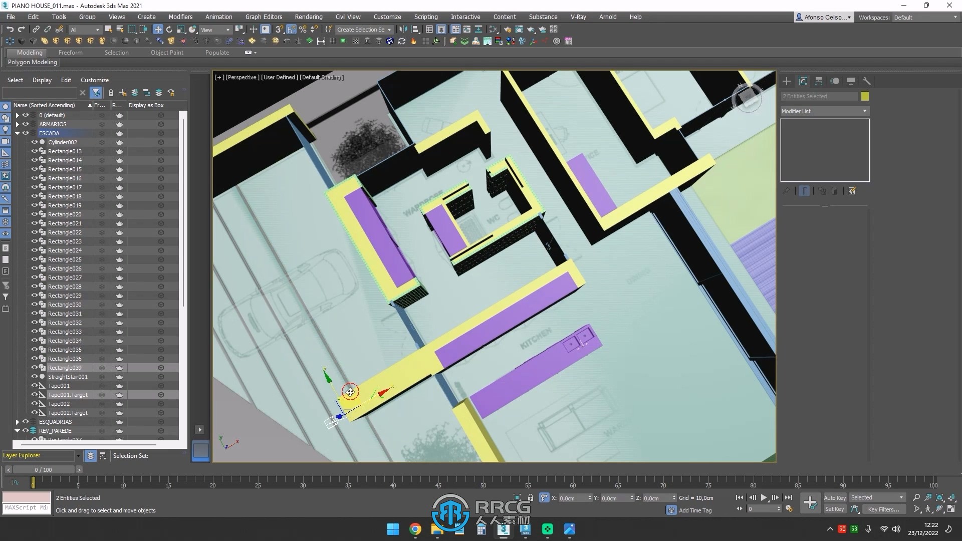Expand the ESQUADRIAS layer
The image size is (962, 541).
[18, 422]
